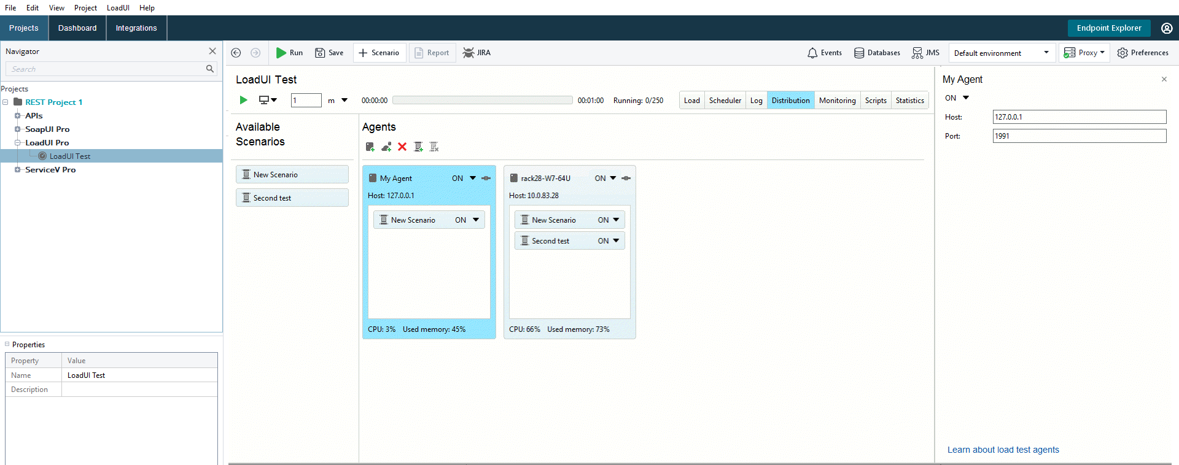Expand the APIs tree node
Image resolution: width=1179 pixels, height=465 pixels.
(18, 115)
